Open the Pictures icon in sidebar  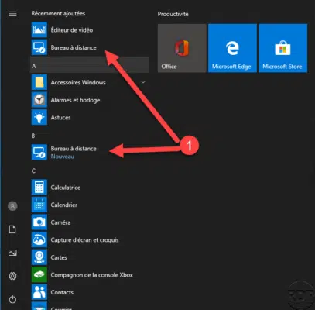click(x=12, y=253)
